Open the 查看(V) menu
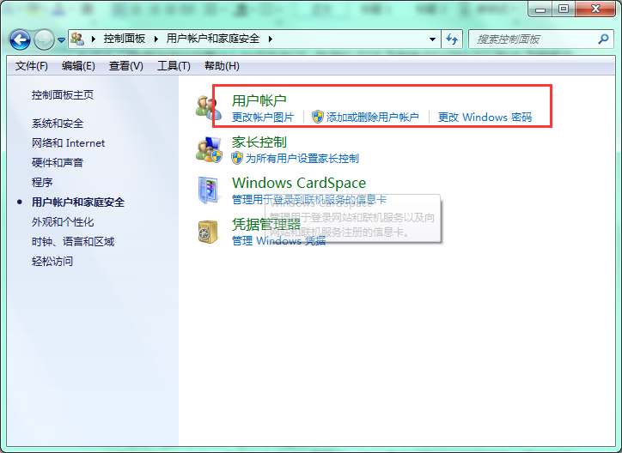 (x=125, y=66)
